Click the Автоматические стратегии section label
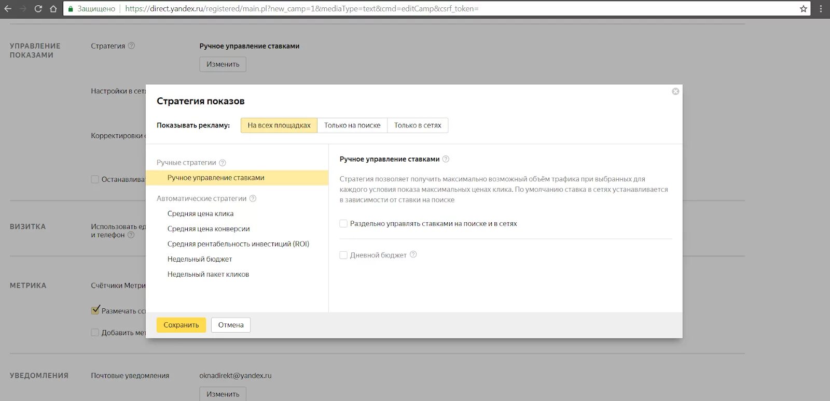The image size is (830, 401). pos(201,198)
